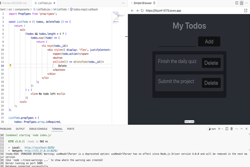Click the new terminal plus icon
This screenshot has width=250, height=167.
[219, 129]
